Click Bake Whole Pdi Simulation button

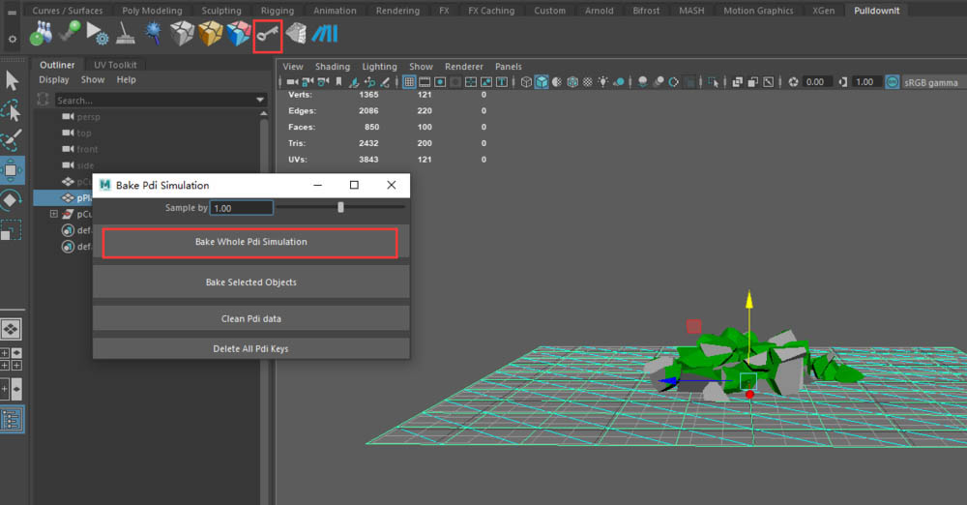(x=250, y=242)
